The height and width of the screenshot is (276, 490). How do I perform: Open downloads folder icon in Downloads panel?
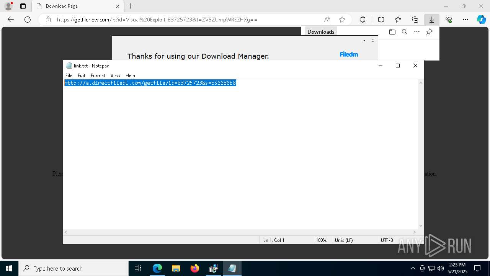(x=392, y=32)
